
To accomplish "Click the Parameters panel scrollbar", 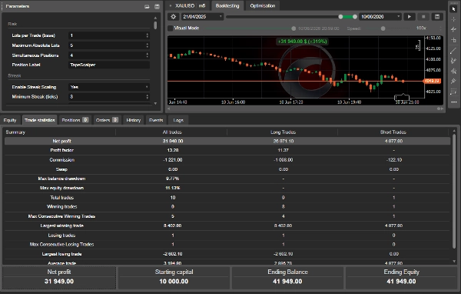I will click(x=155, y=25).
